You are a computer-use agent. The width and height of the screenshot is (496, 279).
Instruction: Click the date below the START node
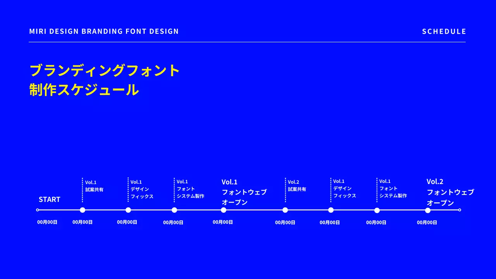46,222
